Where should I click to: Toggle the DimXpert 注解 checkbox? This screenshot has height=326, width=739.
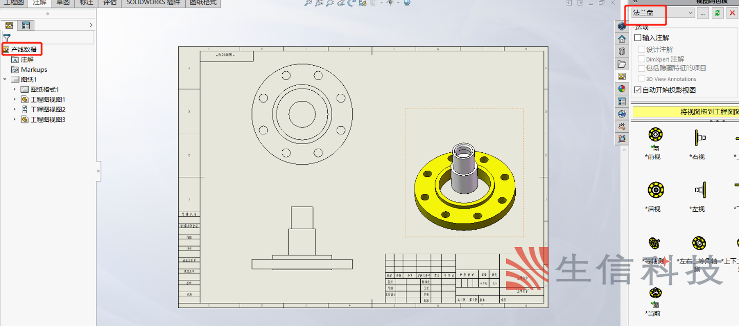pyautogui.click(x=641, y=59)
